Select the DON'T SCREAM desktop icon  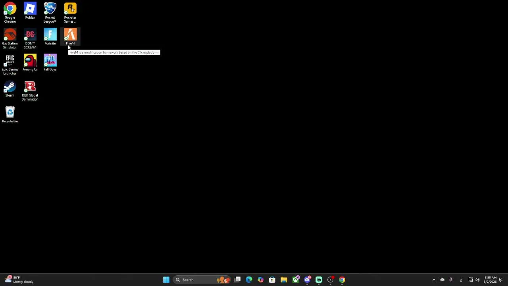click(x=30, y=39)
